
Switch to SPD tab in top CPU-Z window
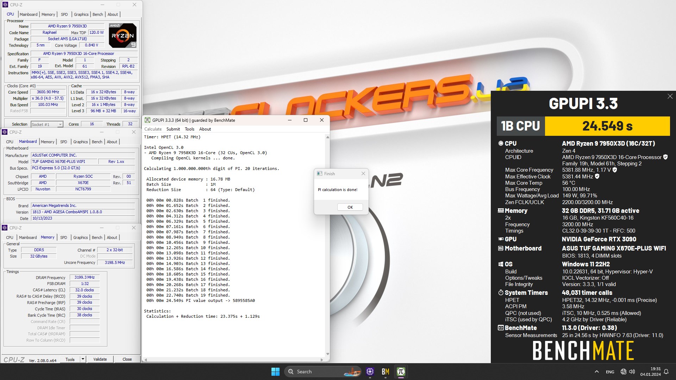[64, 14]
